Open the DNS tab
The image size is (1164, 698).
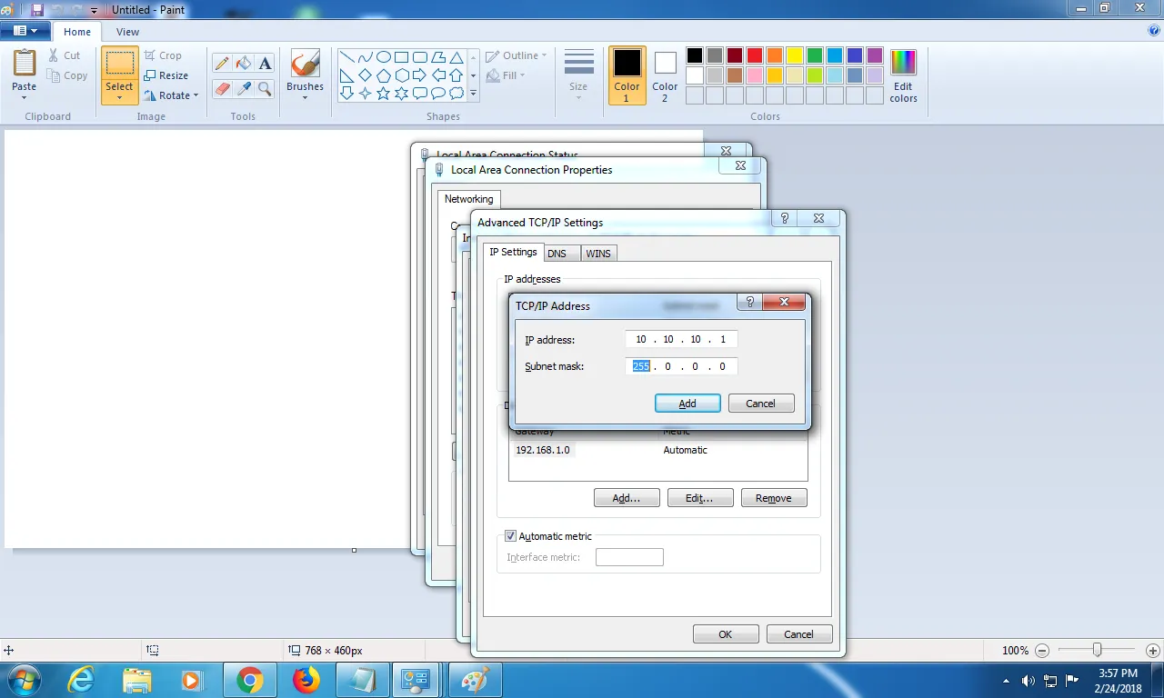pyautogui.click(x=557, y=254)
